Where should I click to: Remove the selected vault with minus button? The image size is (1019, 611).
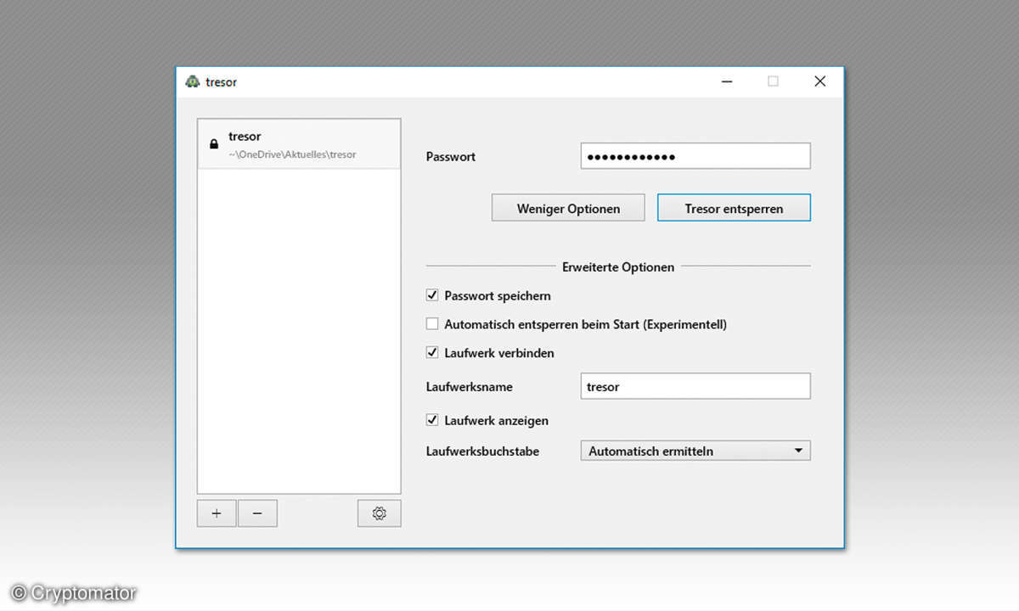click(x=257, y=513)
